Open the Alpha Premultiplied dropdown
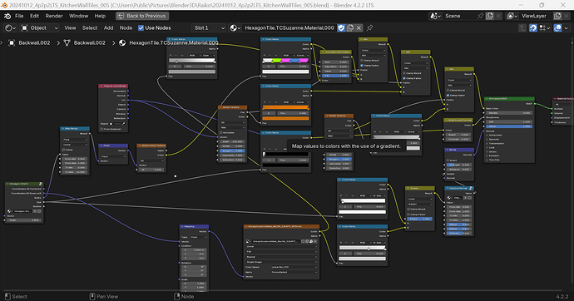 tap(294, 272)
